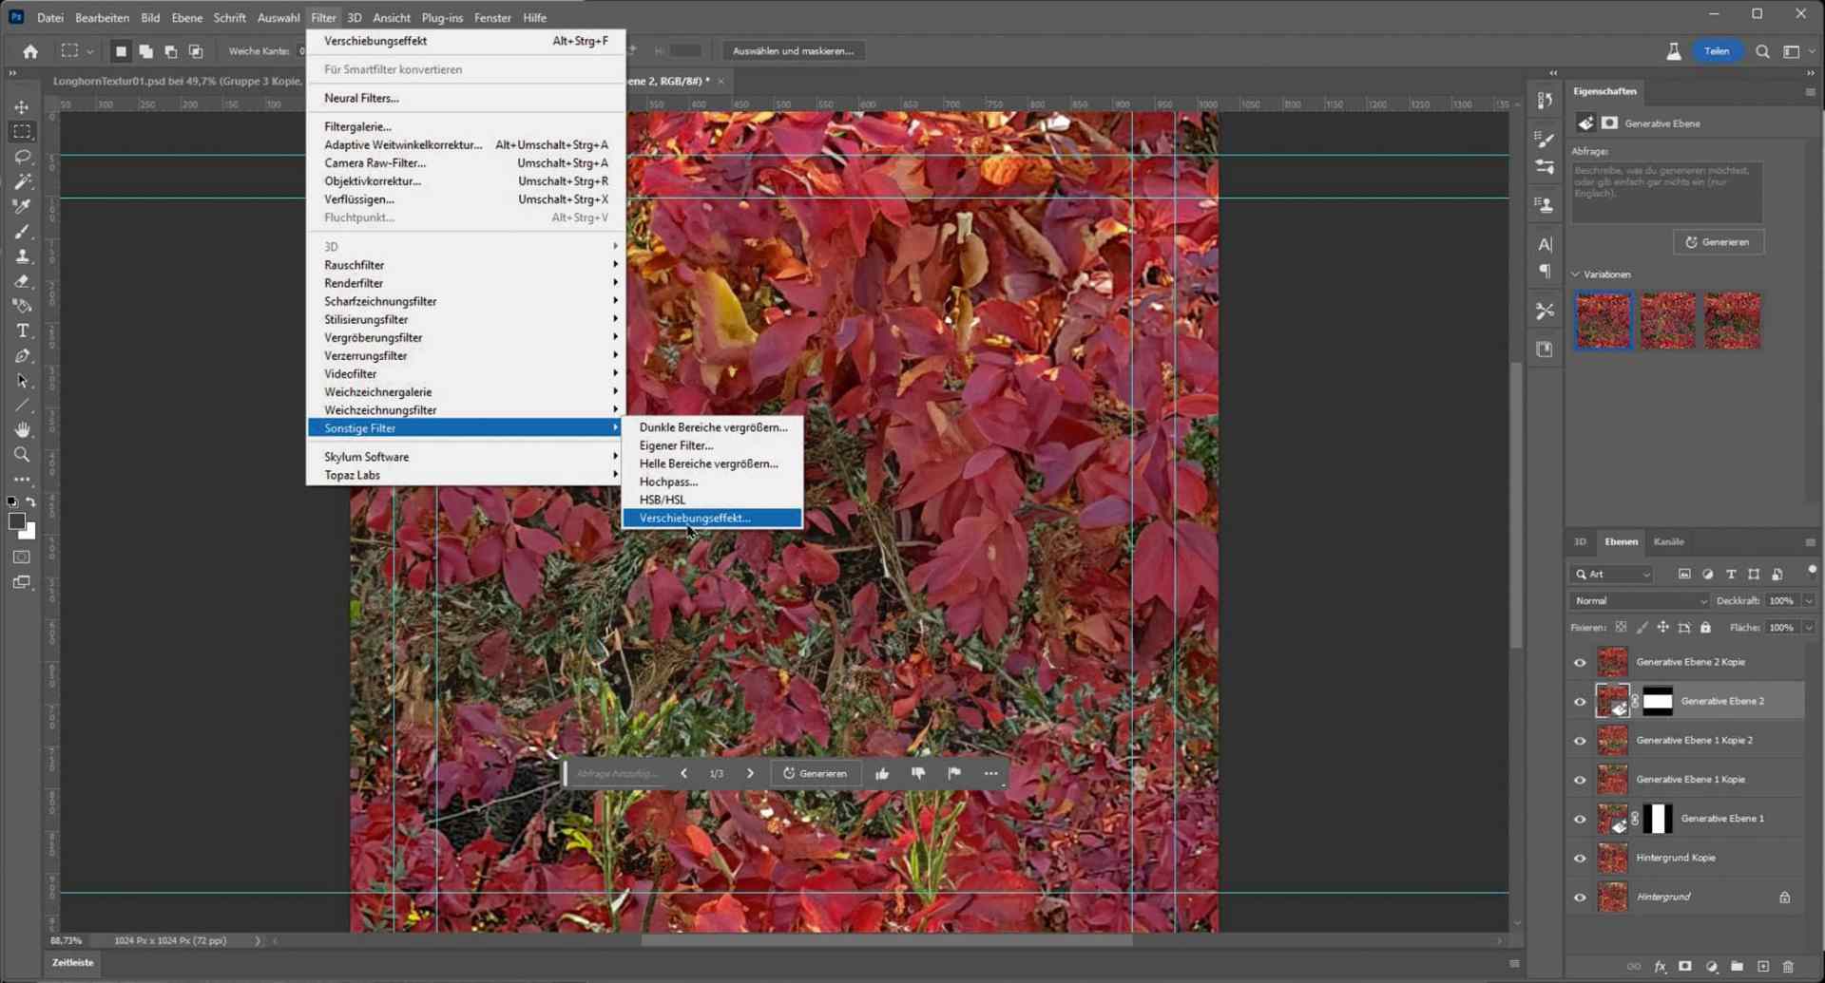Toggle visibility of Generative Ebene 2 Kopie
Image resolution: width=1825 pixels, height=983 pixels.
(1581, 662)
